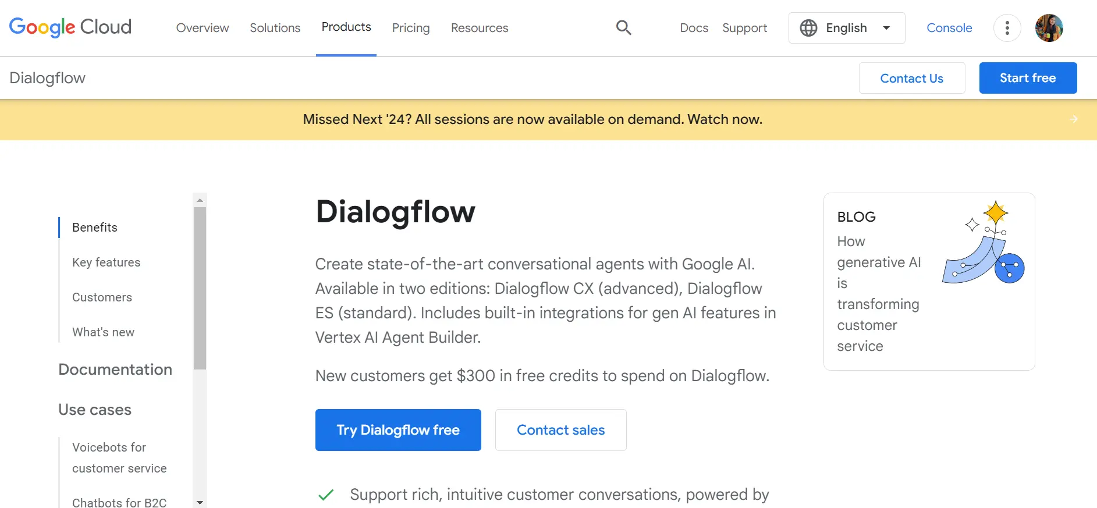This screenshot has width=1097, height=508.
Task: Click the "New customers get $300" sentence
Action: click(542, 376)
